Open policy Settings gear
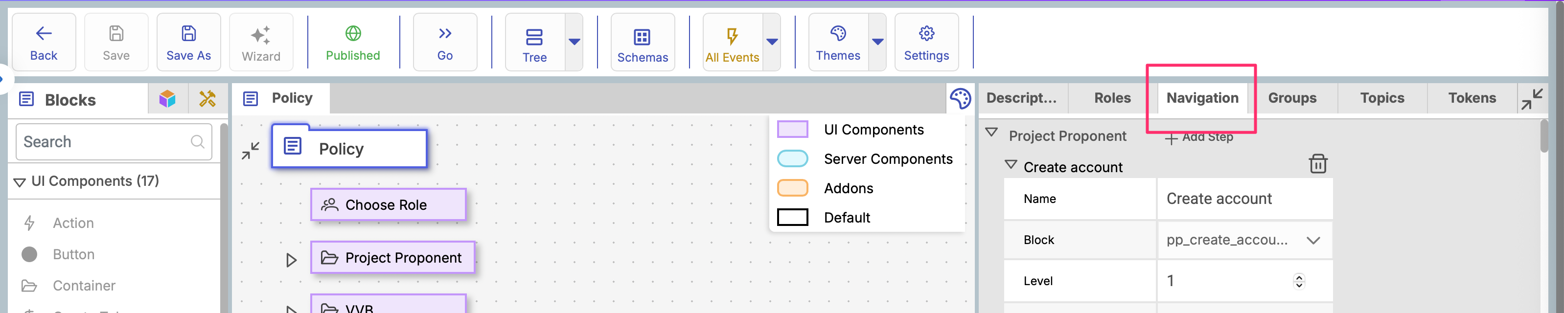Image resolution: width=1564 pixels, height=313 pixels. point(926,43)
